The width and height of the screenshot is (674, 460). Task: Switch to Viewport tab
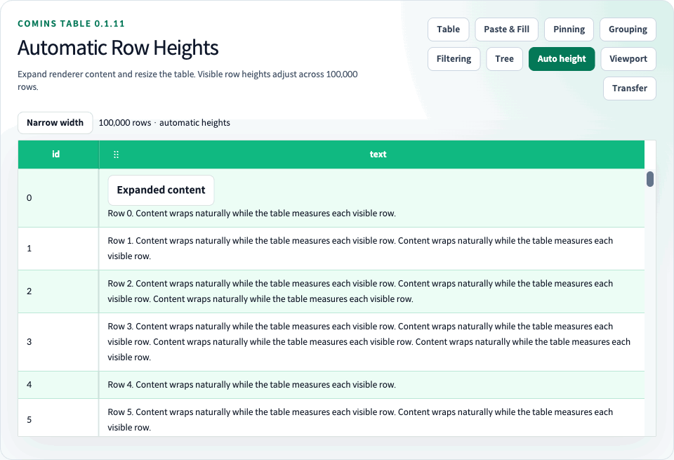tap(628, 59)
